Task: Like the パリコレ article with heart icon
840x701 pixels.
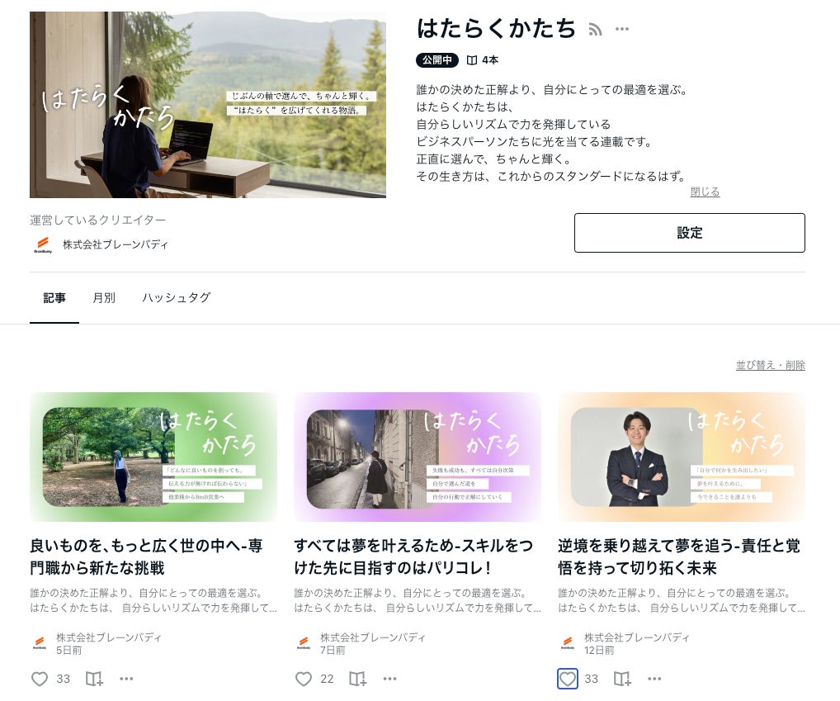Action: (304, 679)
